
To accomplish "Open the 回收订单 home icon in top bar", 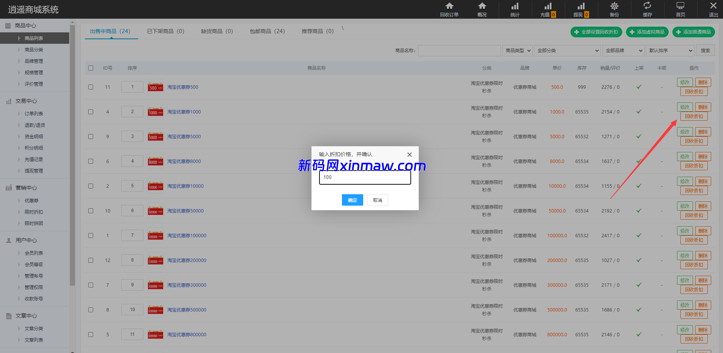I will click(449, 6).
